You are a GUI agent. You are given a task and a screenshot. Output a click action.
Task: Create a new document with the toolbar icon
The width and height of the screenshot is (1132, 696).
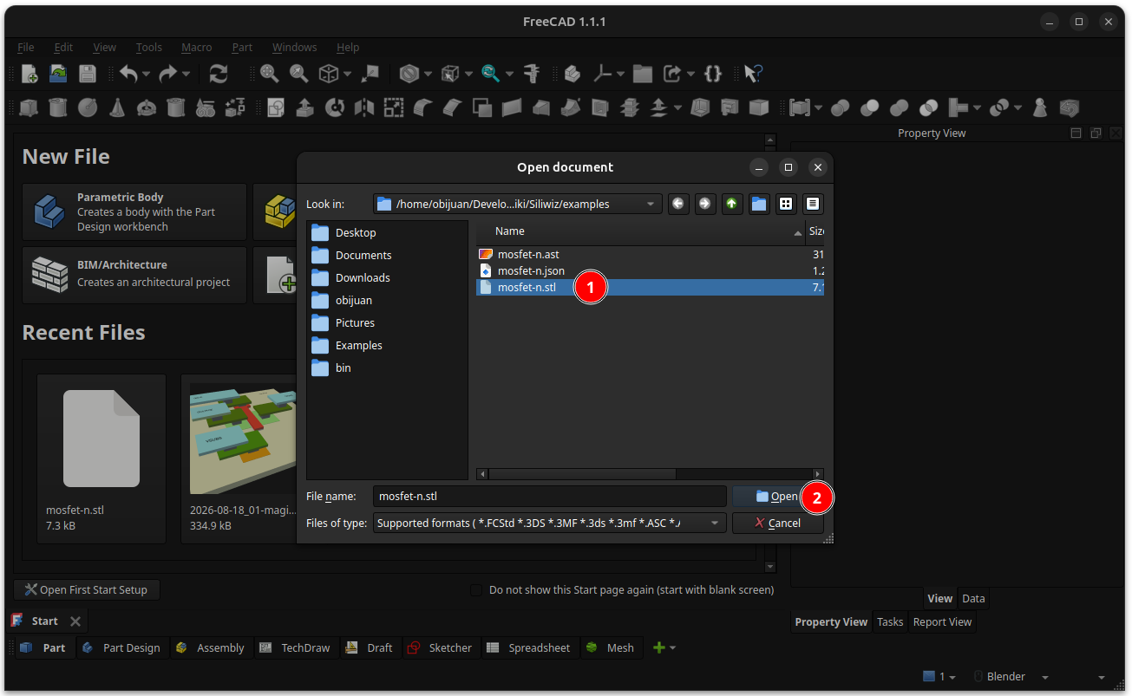pos(29,75)
